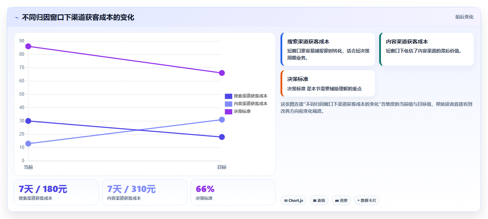Viewport: 488px width, 219px height.
Task: Click the y-axis value 50
Action: coord(22,94)
